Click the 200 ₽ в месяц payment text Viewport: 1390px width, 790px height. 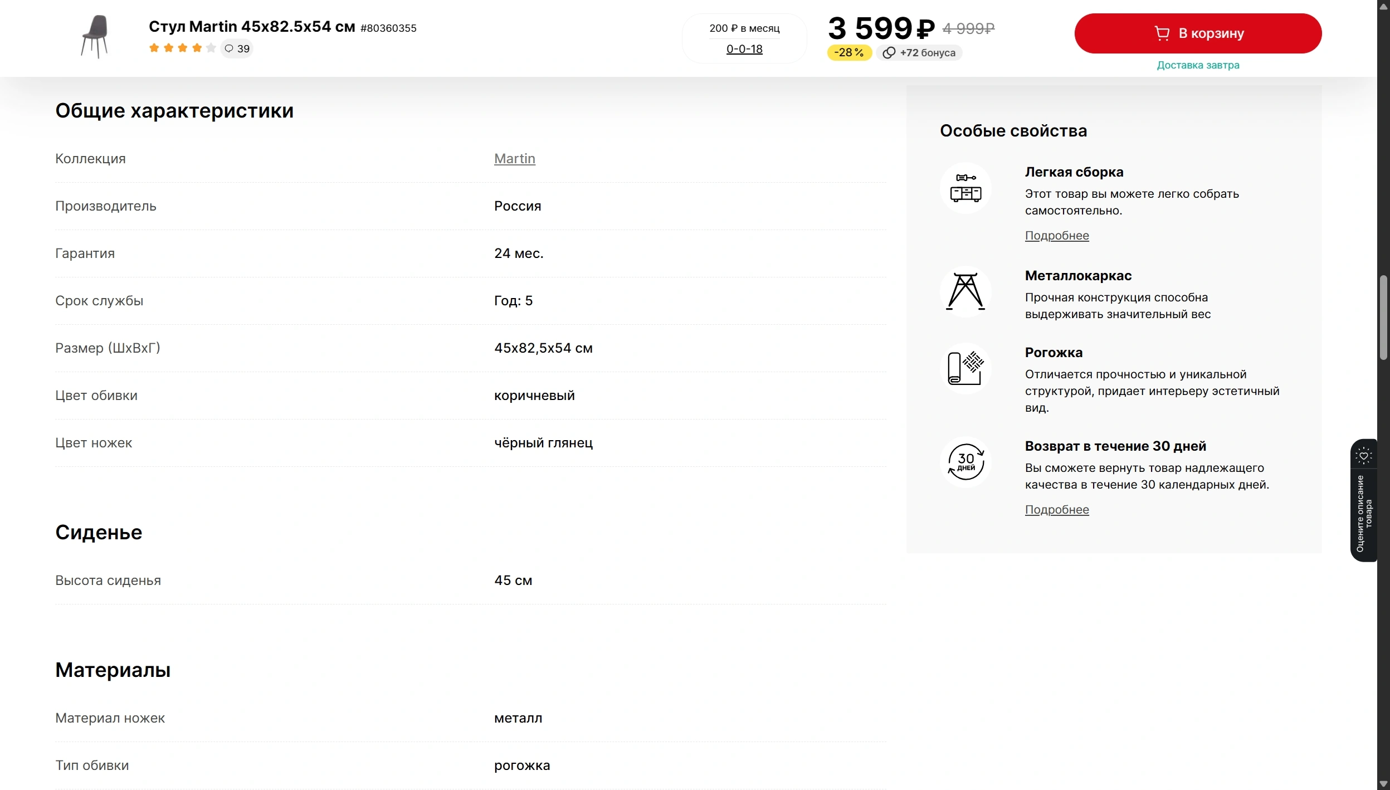click(744, 28)
